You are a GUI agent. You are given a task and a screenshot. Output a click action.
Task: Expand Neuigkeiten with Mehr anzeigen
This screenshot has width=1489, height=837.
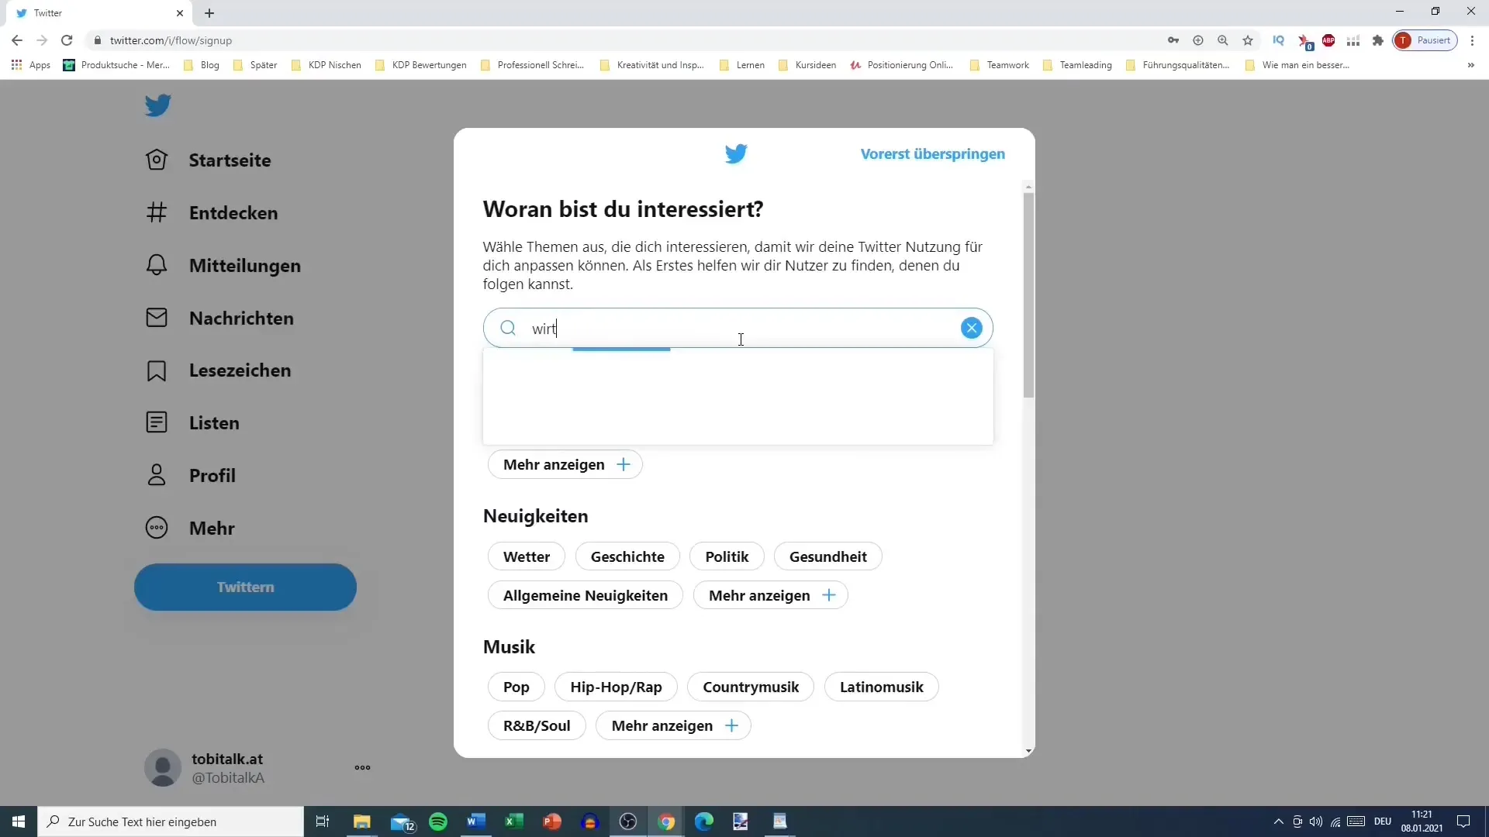click(772, 594)
